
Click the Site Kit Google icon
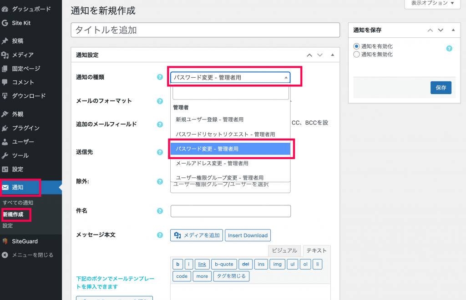point(5,23)
